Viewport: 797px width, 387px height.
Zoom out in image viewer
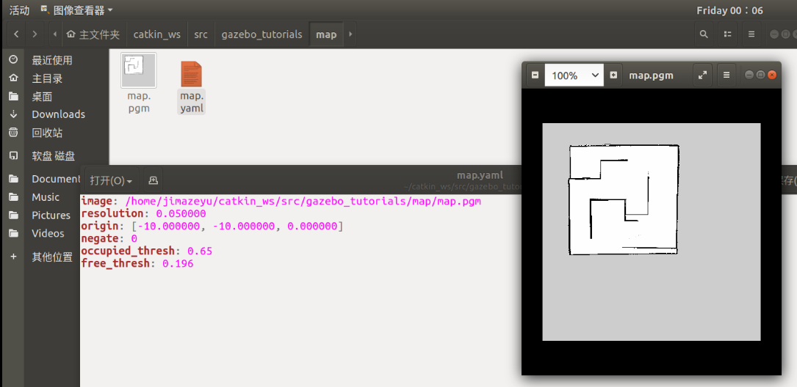pyautogui.click(x=535, y=75)
